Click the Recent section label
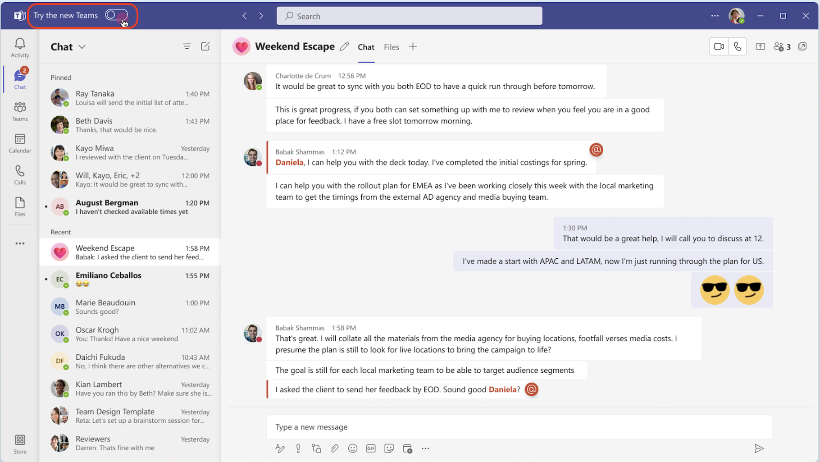820x462 pixels. click(x=61, y=232)
